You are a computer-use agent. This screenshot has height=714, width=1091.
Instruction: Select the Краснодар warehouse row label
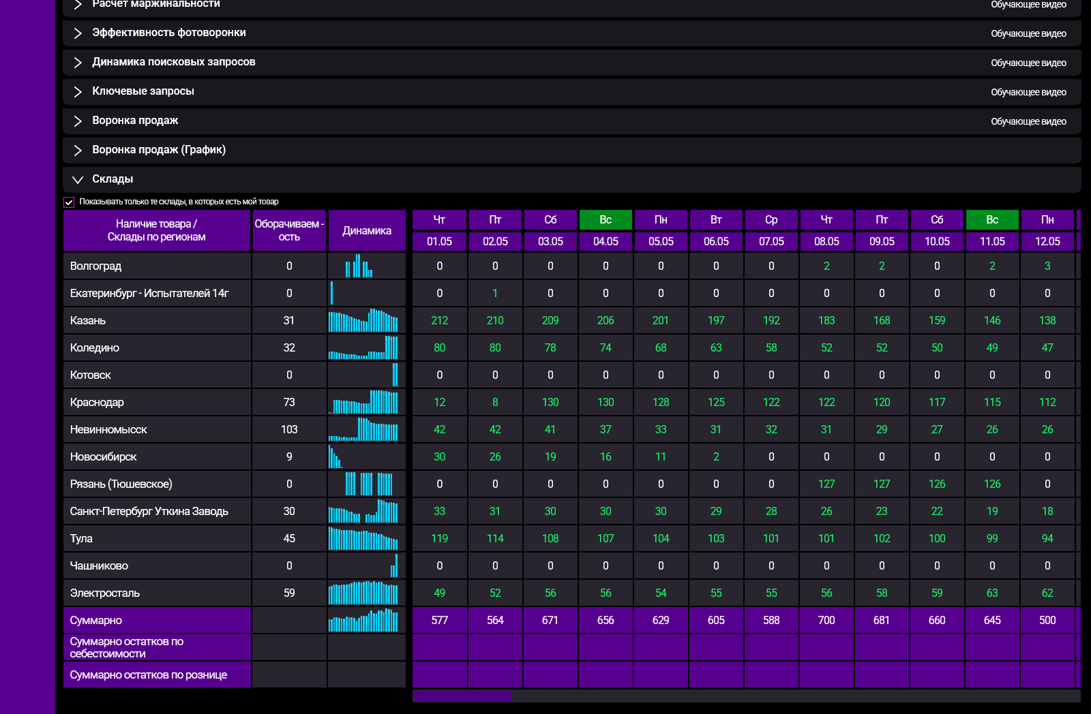[x=157, y=402]
